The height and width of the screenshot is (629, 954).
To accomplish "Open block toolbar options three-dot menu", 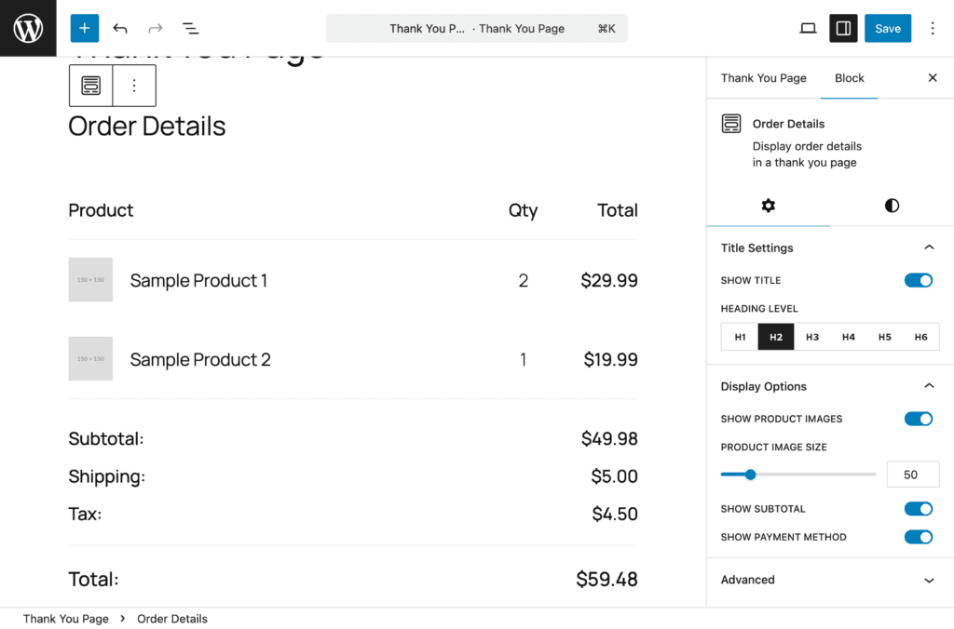I will [x=134, y=86].
